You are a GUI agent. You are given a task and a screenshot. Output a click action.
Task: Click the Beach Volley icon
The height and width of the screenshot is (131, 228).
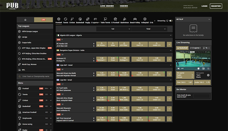(x=135, y=20)
